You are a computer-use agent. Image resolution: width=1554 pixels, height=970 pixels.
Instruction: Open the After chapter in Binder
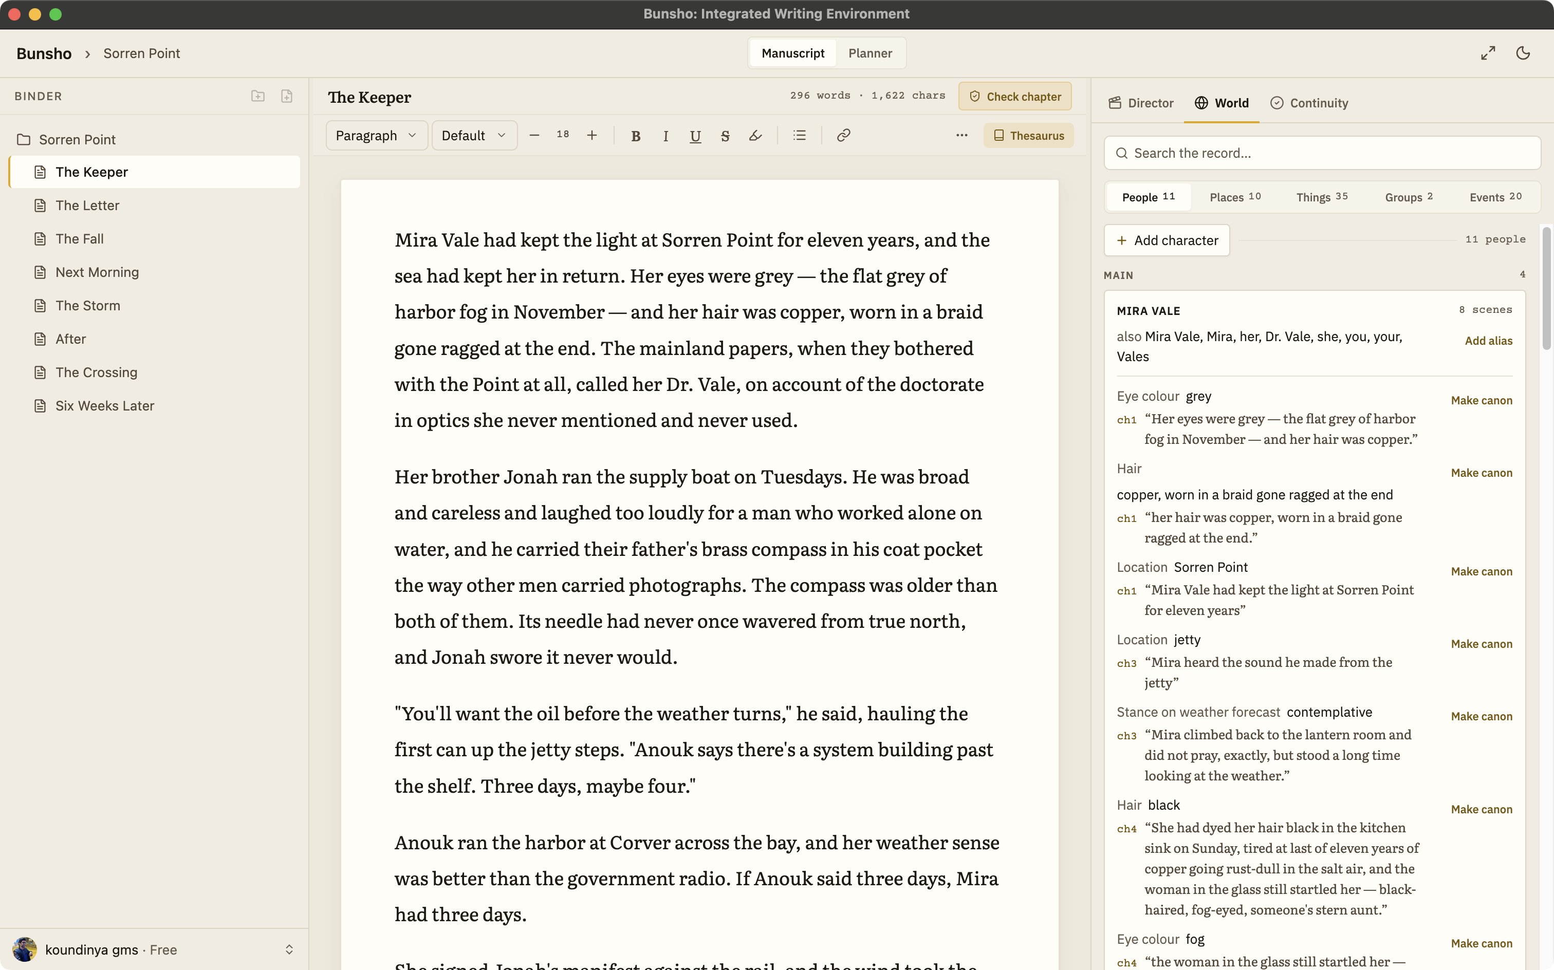155,339
